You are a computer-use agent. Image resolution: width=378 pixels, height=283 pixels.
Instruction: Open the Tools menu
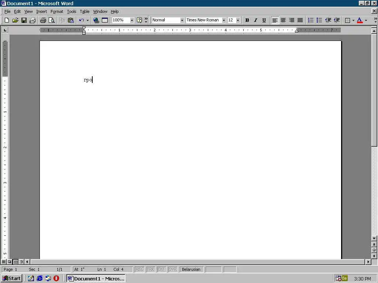(x=71, y=11)
